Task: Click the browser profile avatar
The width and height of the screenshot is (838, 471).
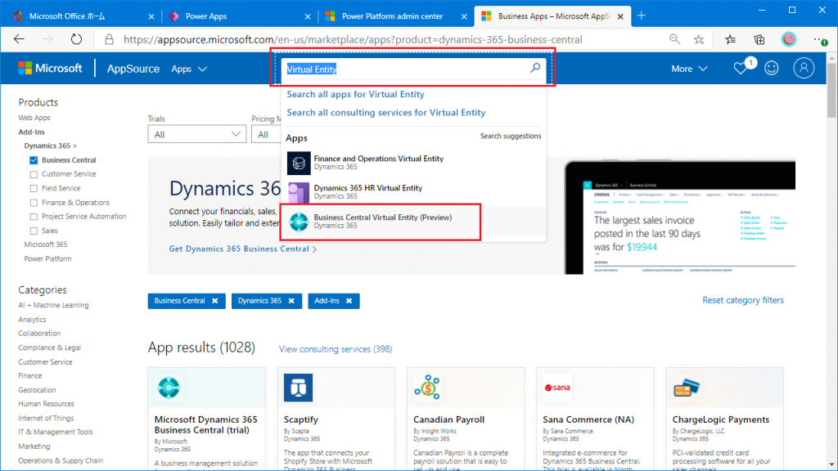Action: tap(789, 39)
